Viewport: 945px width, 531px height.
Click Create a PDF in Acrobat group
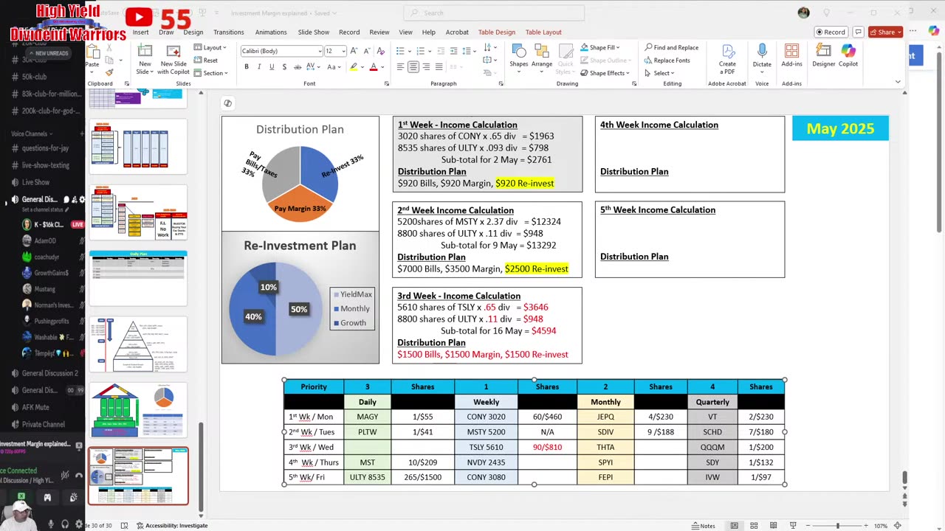pos(727,58)
